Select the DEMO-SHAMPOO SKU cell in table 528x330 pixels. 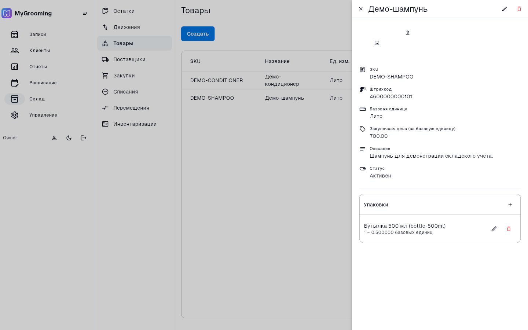point(212,98)
